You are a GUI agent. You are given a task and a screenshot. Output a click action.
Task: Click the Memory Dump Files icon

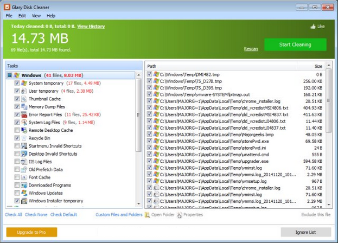pyautogui.click(x=24, y=107)
